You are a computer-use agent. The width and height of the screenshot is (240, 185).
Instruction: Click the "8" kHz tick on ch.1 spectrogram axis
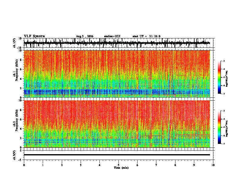tap(21, 60)
